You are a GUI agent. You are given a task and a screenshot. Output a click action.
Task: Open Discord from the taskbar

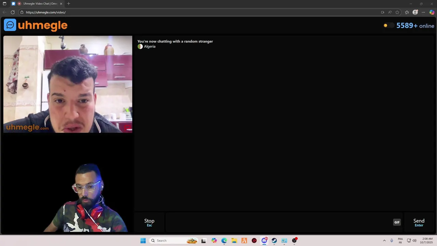[264, 241]
